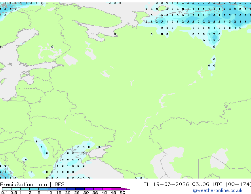Screen dimensions: 251x194
Task: Select the 30–35 mm purple legend swatch
Action: 89,189
